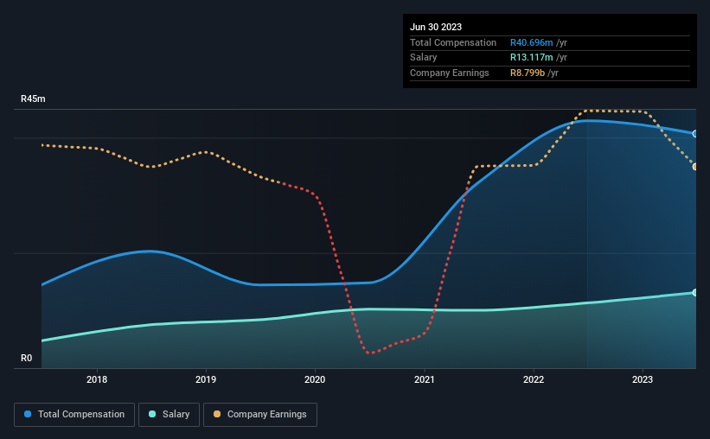This screenshot has width=710, height=439.
Task: Click the 2022 x-axis label
Action: tap(534, 379)
